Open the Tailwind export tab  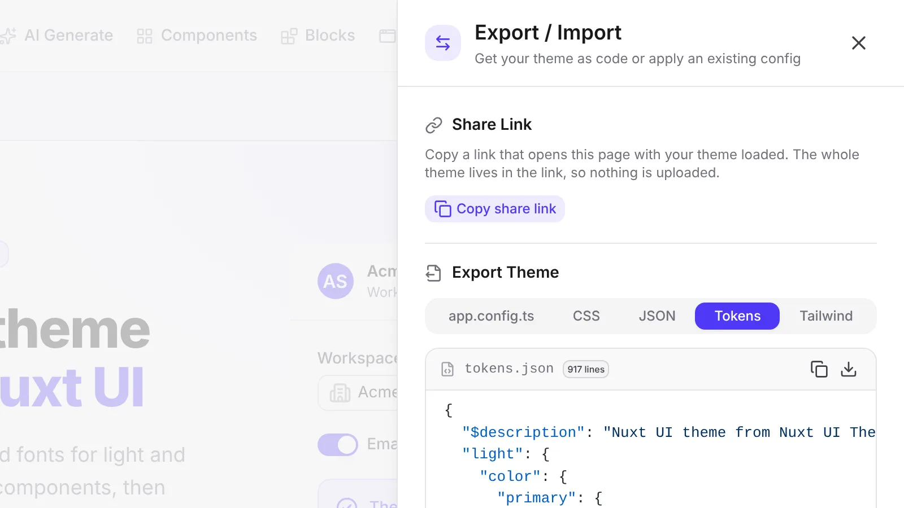tap(826, 316)
